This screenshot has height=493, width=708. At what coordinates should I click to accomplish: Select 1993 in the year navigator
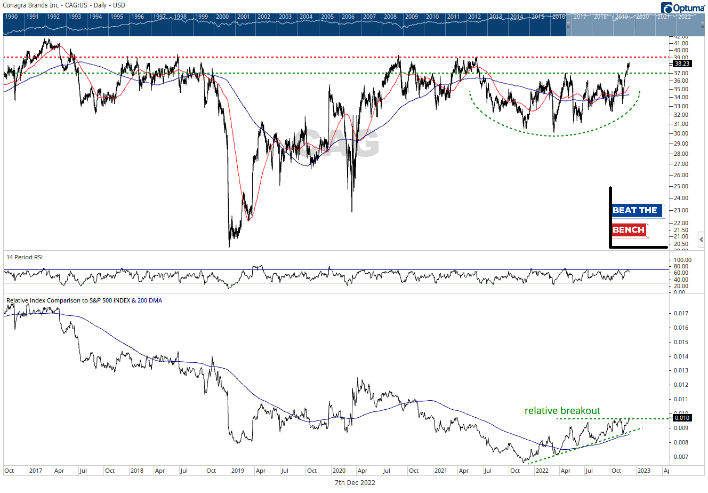(74, 17)
